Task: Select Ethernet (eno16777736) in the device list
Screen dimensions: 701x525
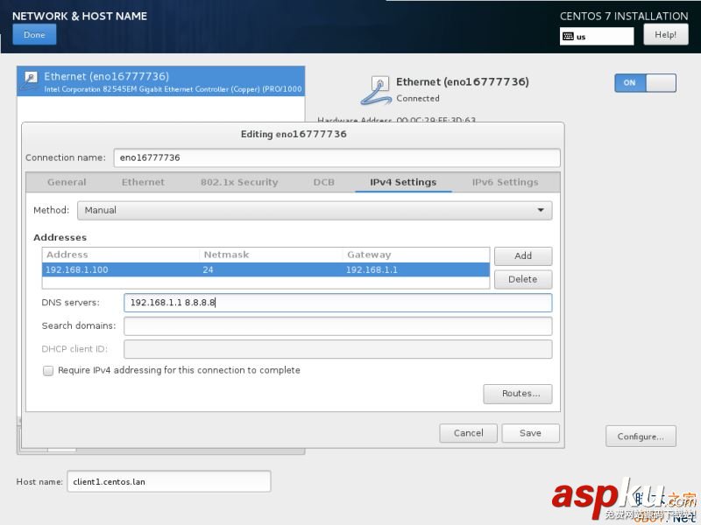Action: 161,81
